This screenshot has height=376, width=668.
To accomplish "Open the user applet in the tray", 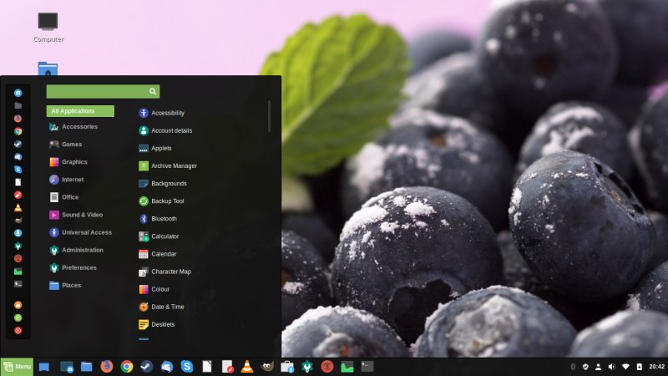I will tap(599, 367).
